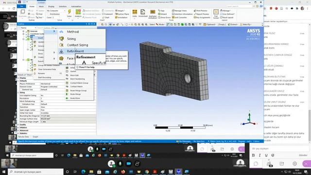The width and height of the screenshot is (311, 175).
Task: Click the Windows Start button
Action: click(4, 172)
